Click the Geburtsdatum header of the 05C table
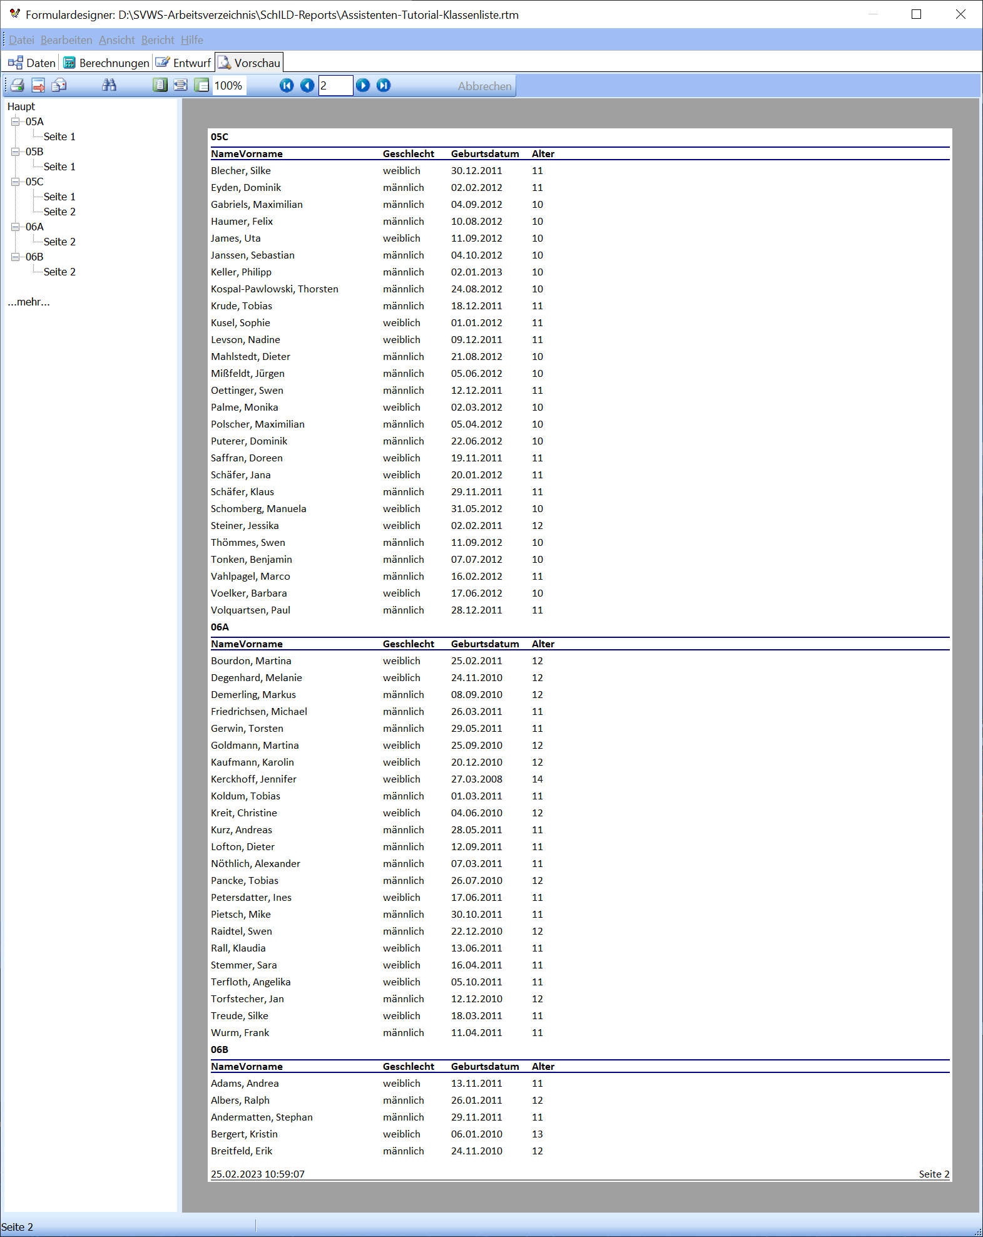The image size is (983, 1237). 485,153
